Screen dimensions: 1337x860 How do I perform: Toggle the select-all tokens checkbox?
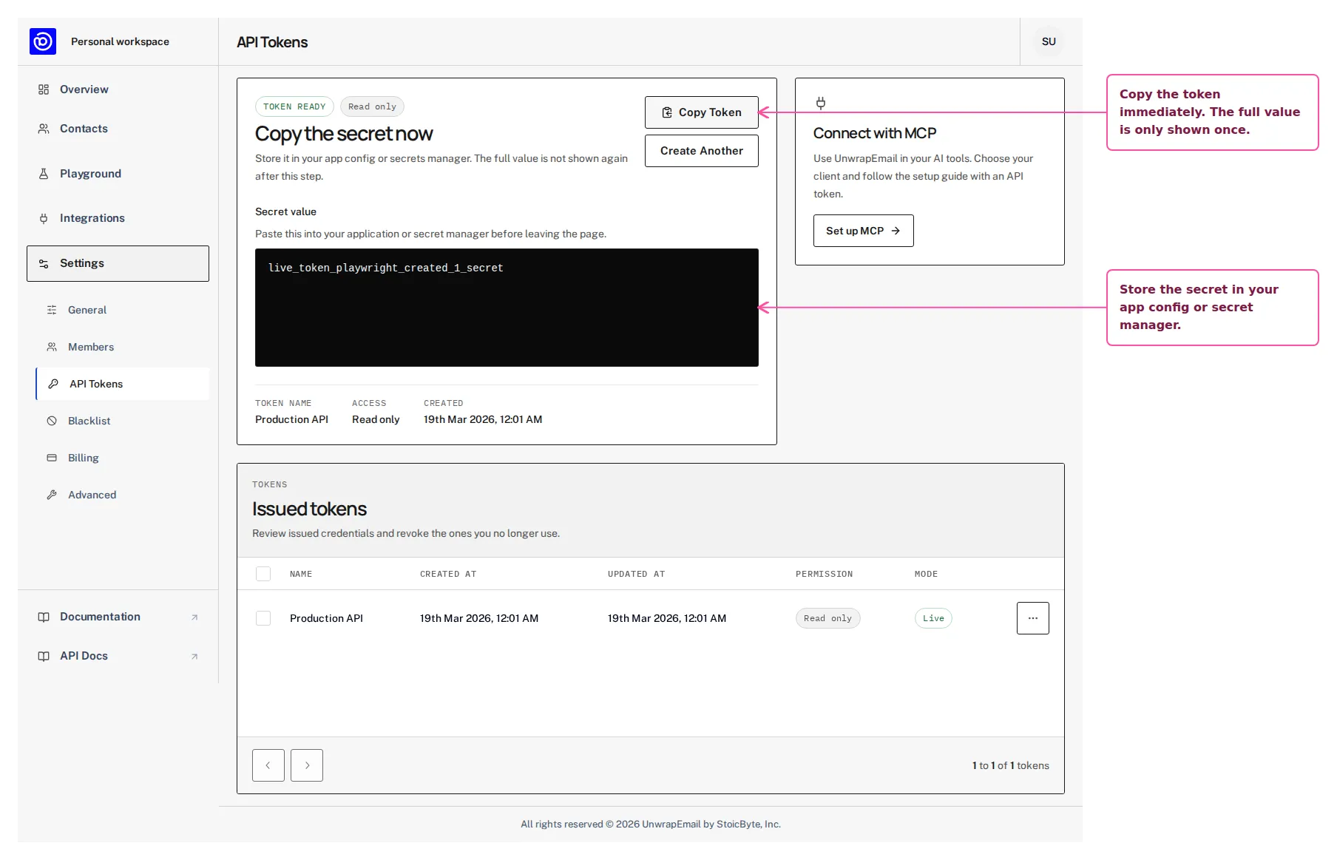pos(263,574)
